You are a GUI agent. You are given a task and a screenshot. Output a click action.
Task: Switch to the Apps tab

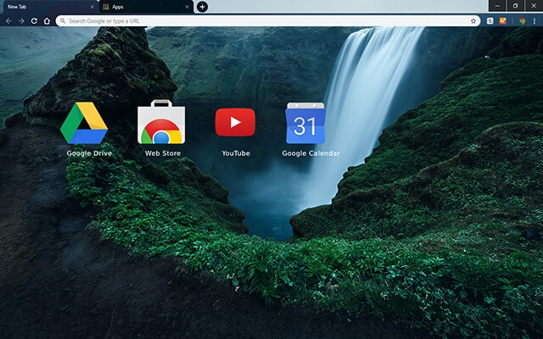[x=146, y=7]
